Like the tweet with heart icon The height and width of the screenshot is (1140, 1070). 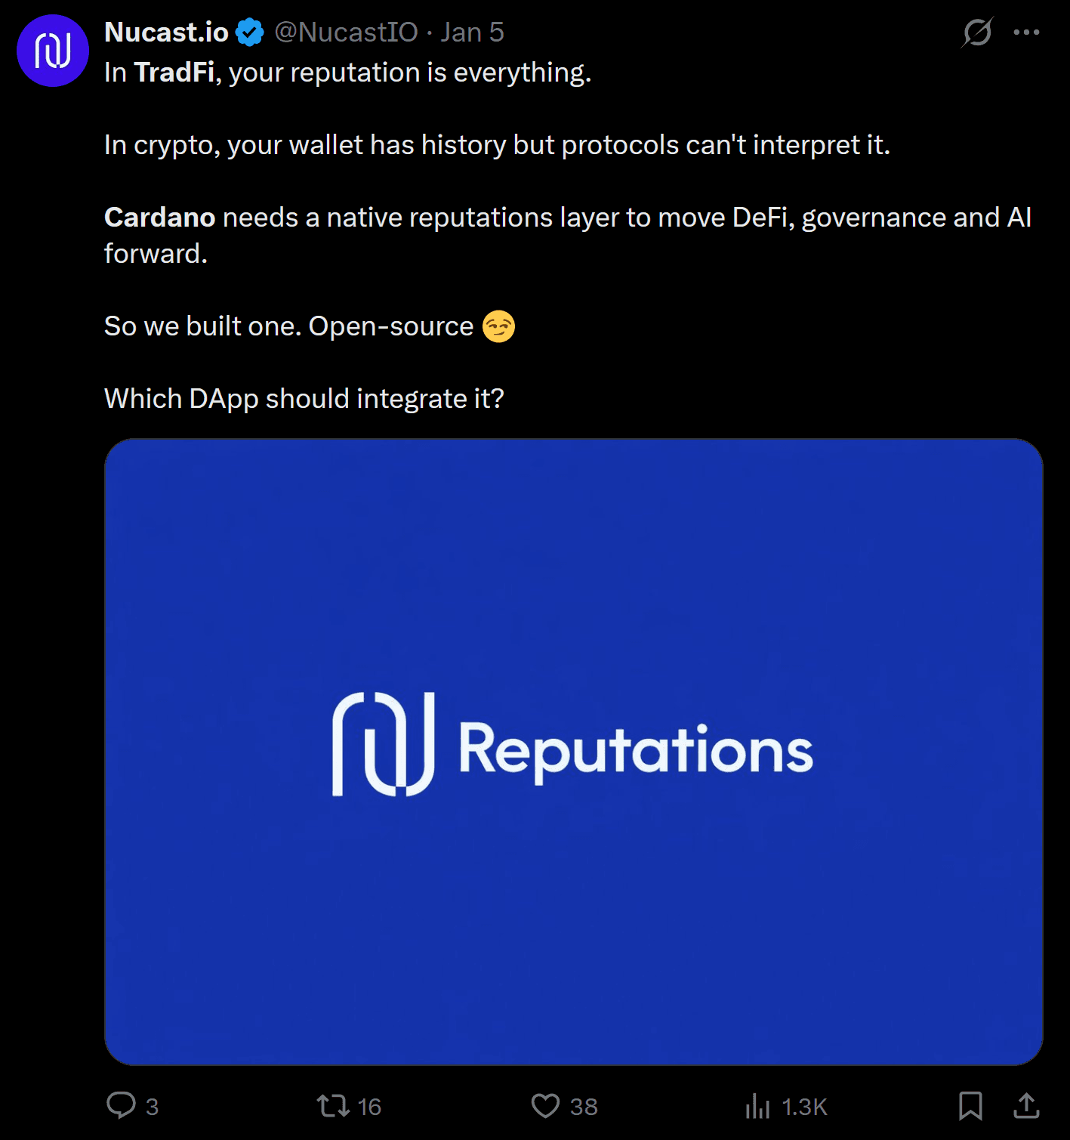(x=545, y=1106)
